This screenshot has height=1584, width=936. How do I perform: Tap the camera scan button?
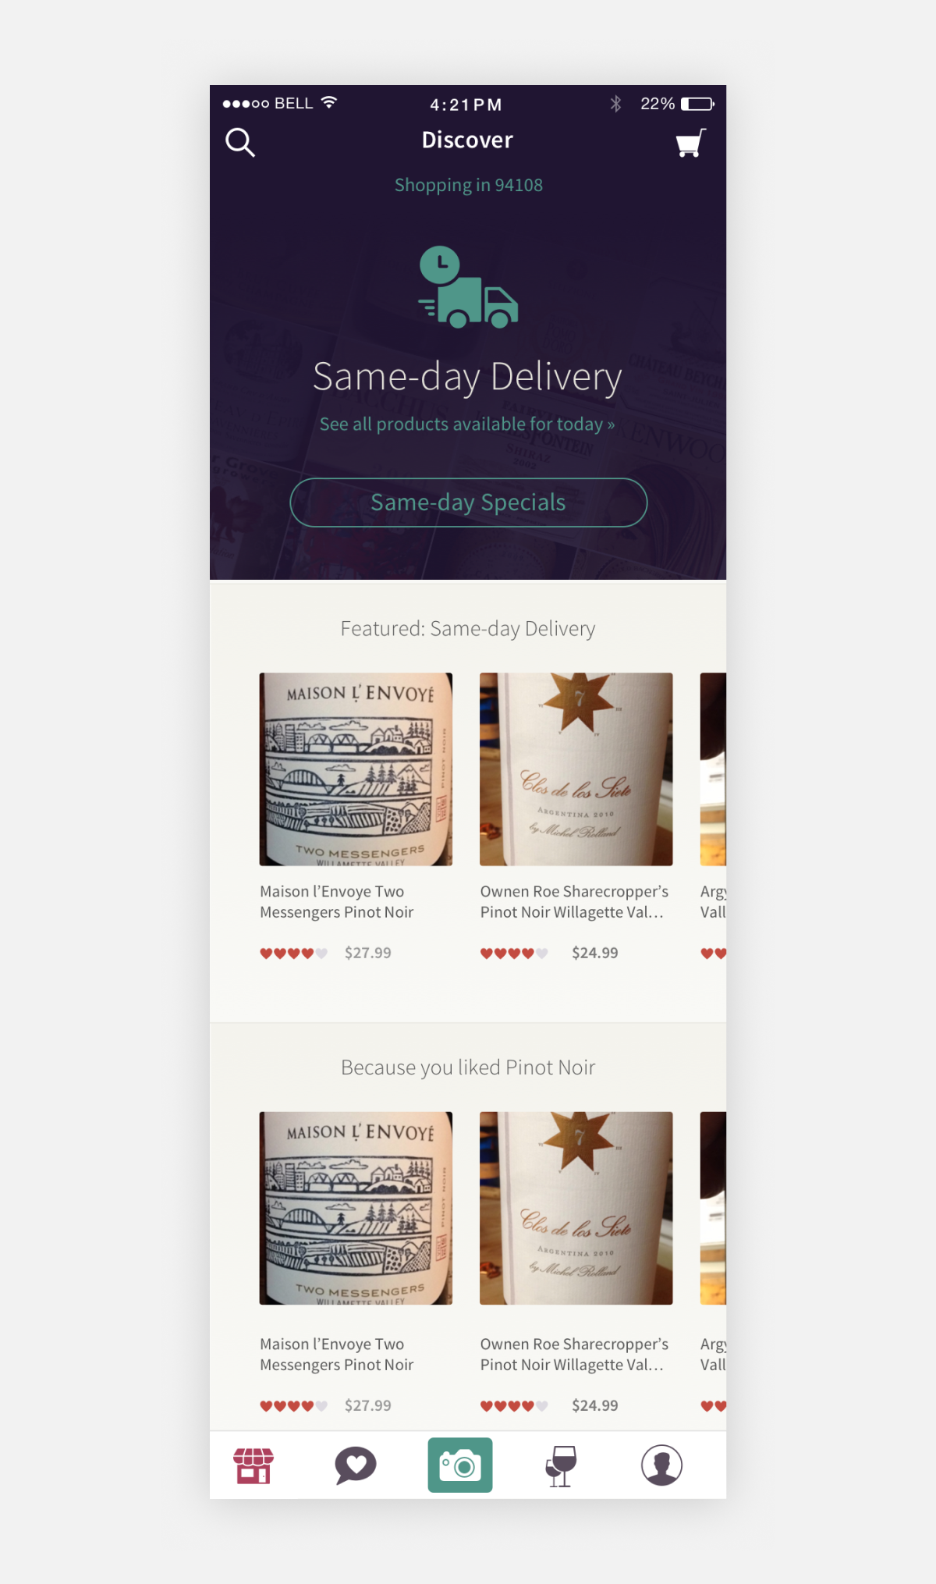[460, 1465]
